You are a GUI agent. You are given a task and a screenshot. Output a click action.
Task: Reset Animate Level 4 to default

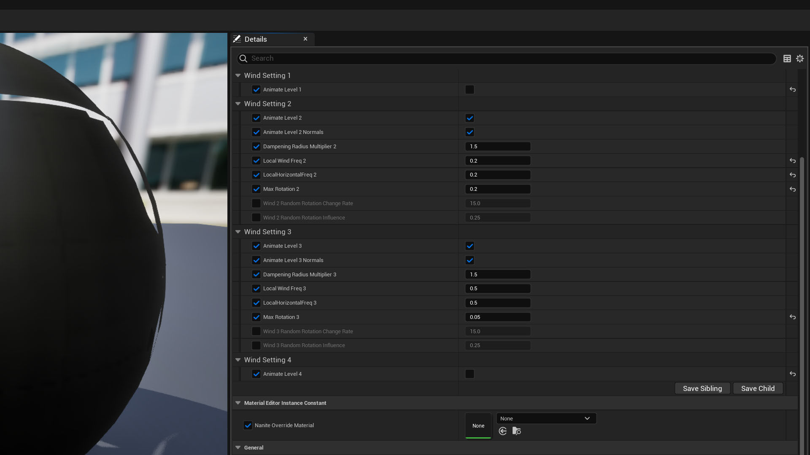click(x=793, y=374)
